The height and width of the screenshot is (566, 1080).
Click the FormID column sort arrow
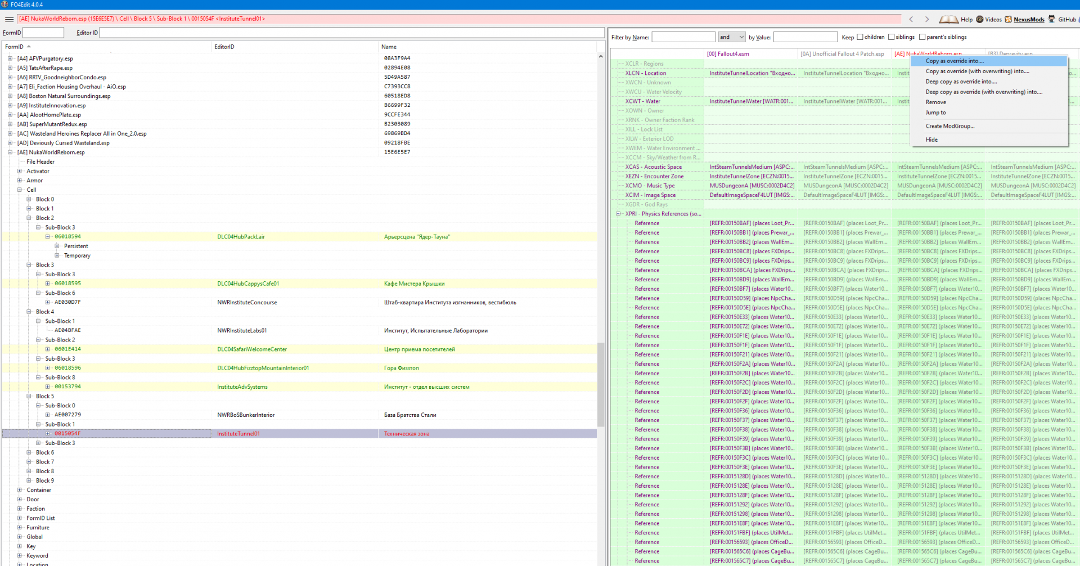pos(29,47)
